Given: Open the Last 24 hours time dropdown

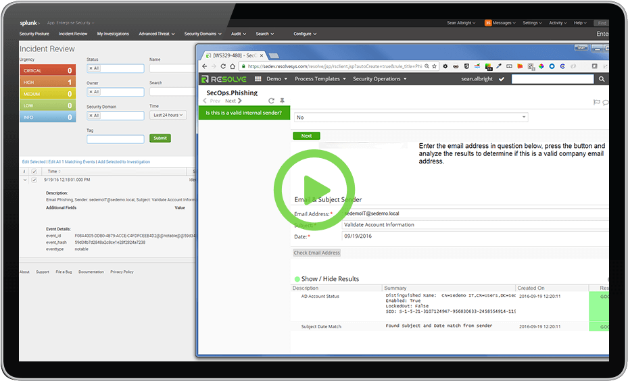Looking at the screenshot, I should [168, 116].
